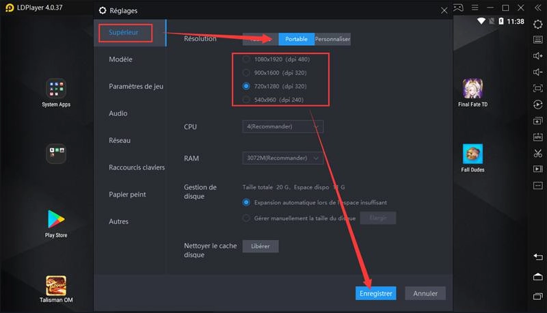Select the 540x960 resolution option

coord(248,100)
